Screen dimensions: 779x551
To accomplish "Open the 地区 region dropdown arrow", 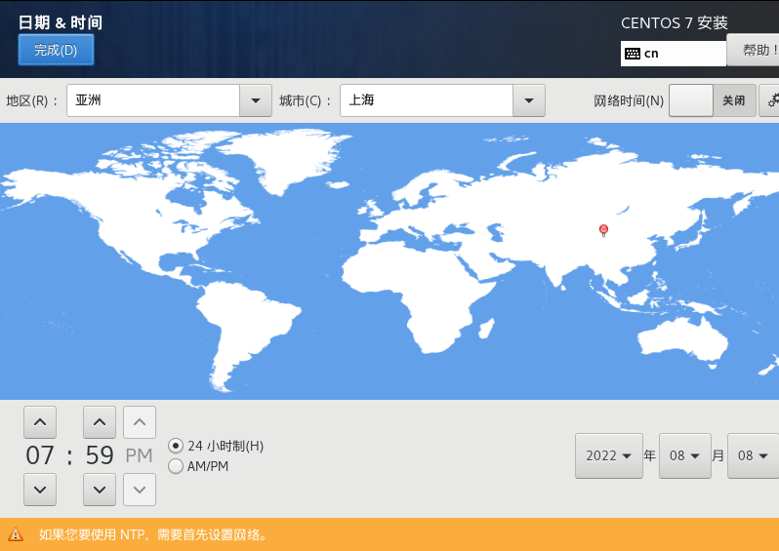I will [256, 100].
